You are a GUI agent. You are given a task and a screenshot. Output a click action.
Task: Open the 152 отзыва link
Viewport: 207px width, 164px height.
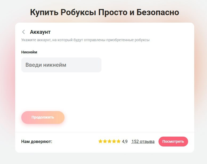[143, 141]
